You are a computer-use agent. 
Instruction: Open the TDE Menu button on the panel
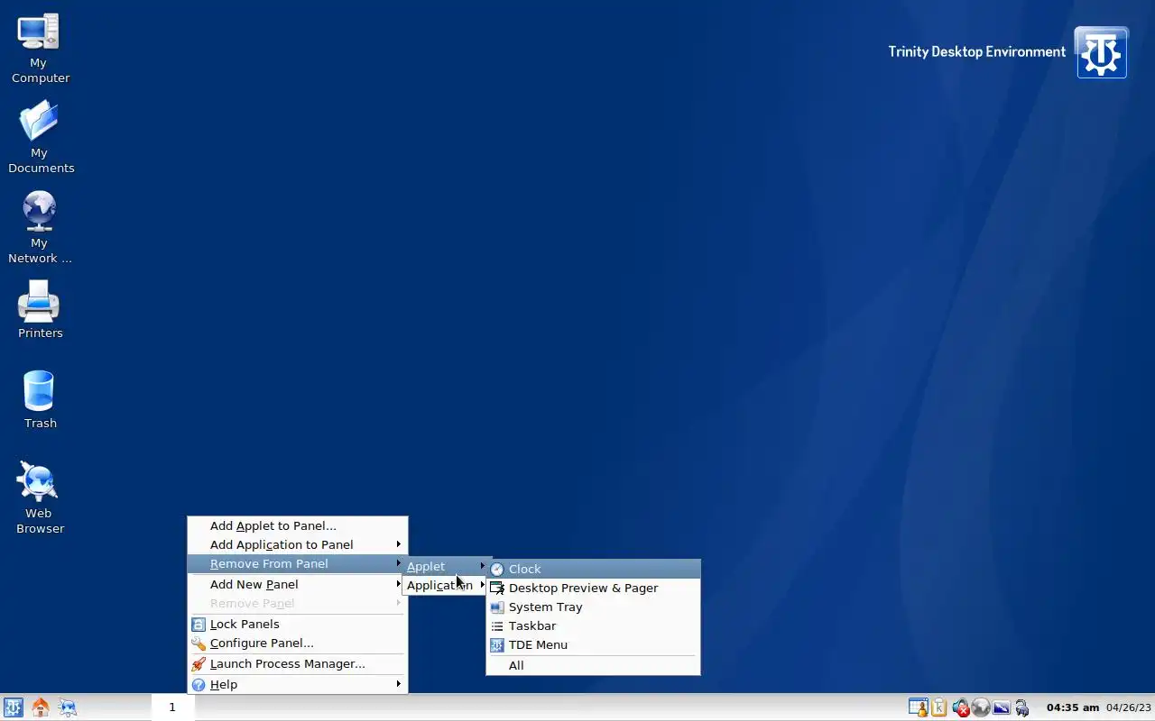13,707
